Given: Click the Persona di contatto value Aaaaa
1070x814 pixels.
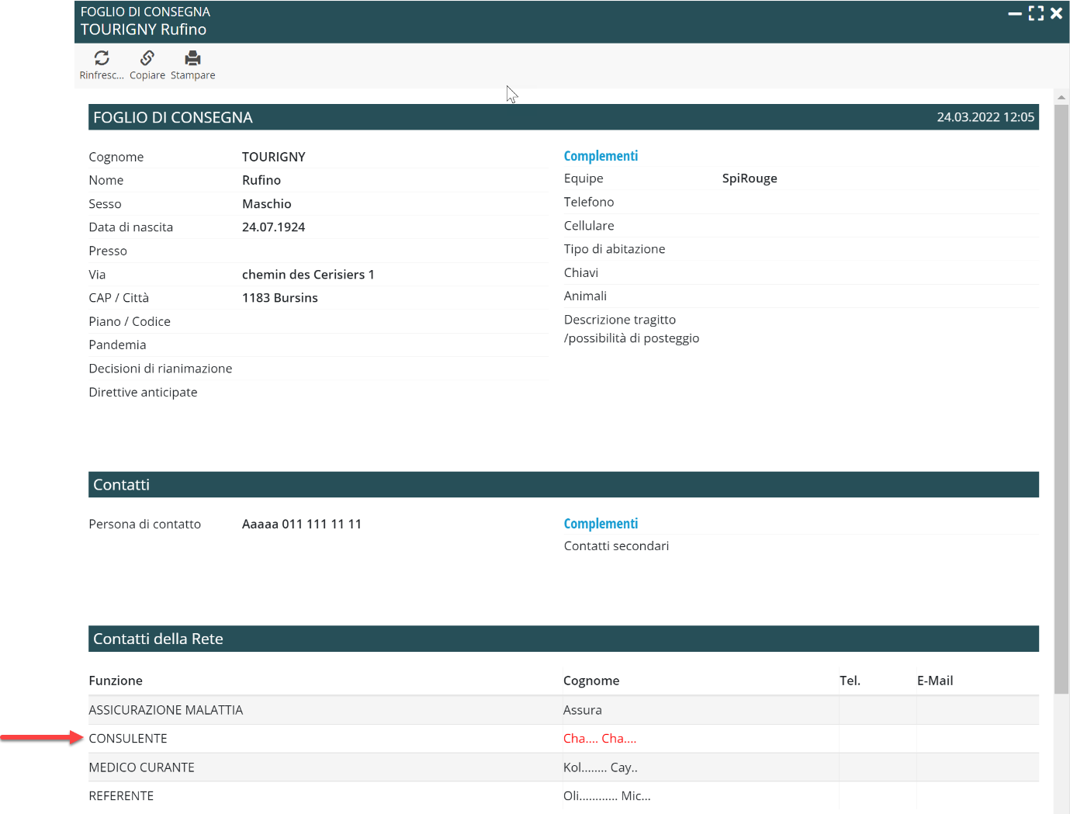Looking at the screenshot, I should [x=301, y=524].
